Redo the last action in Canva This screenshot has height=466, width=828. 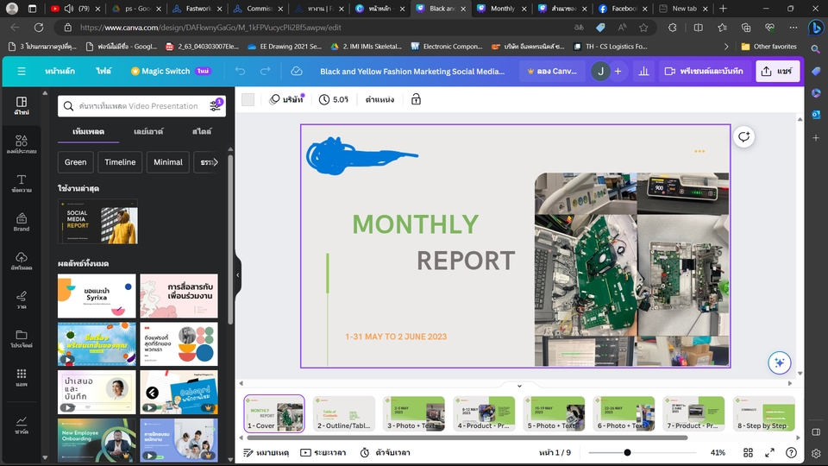[x=265, y=71]
